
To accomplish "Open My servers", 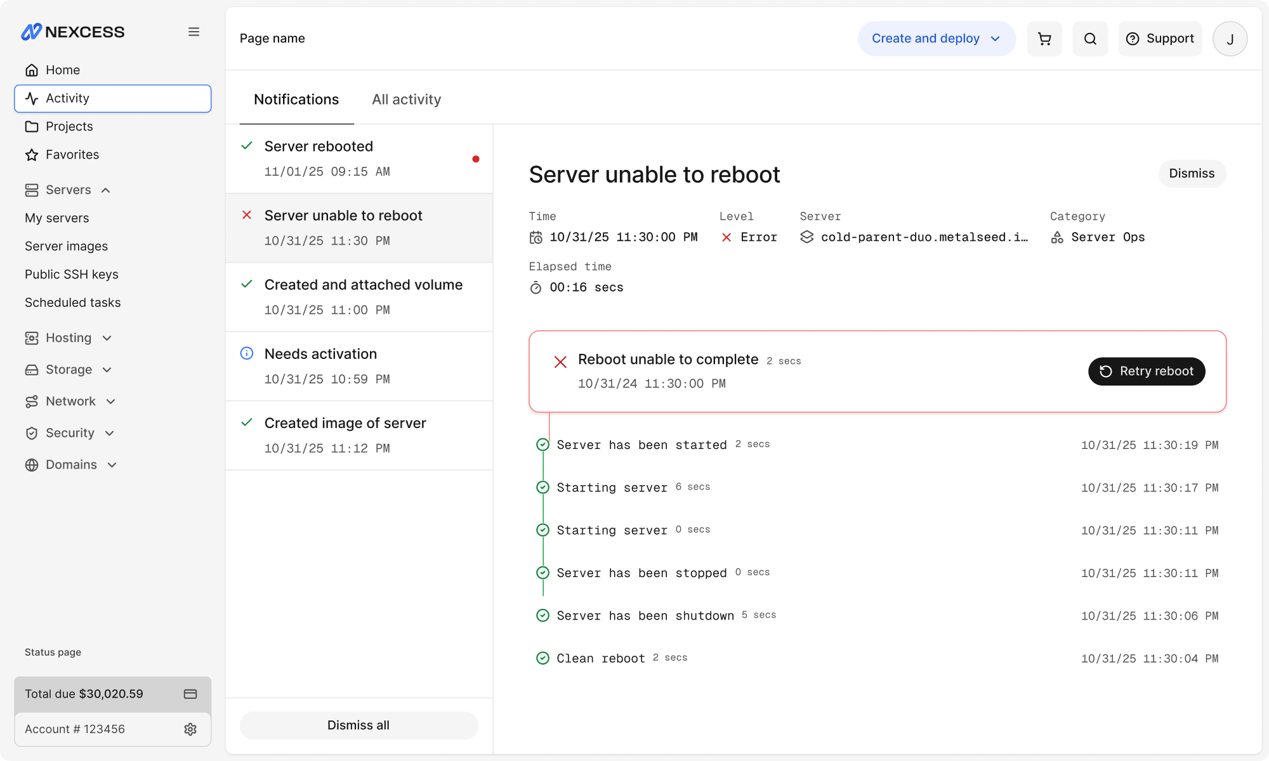I will pyautogui.click(x=57, y=218).
